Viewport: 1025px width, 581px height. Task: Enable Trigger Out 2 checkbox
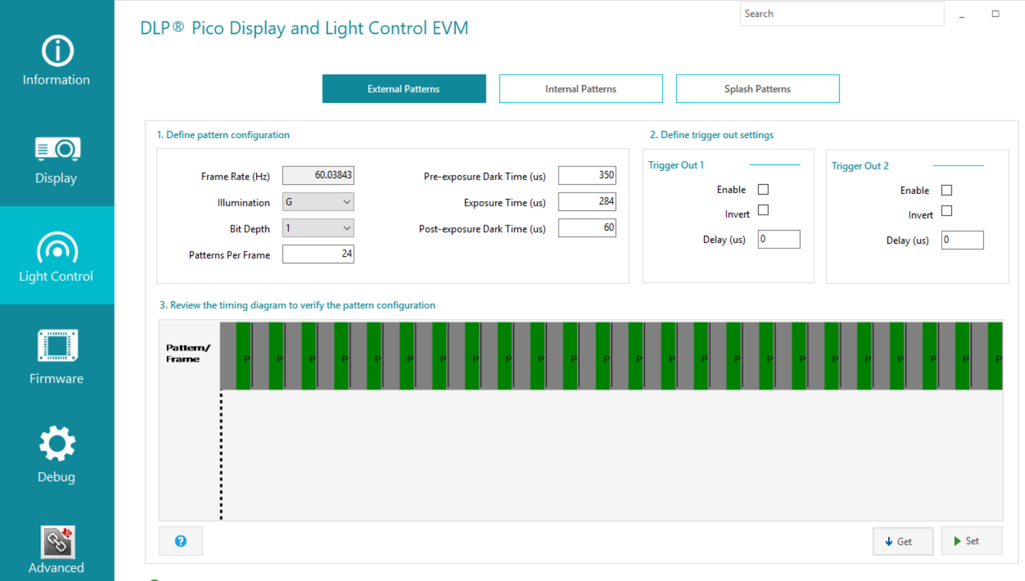click(x=946, y=190)
